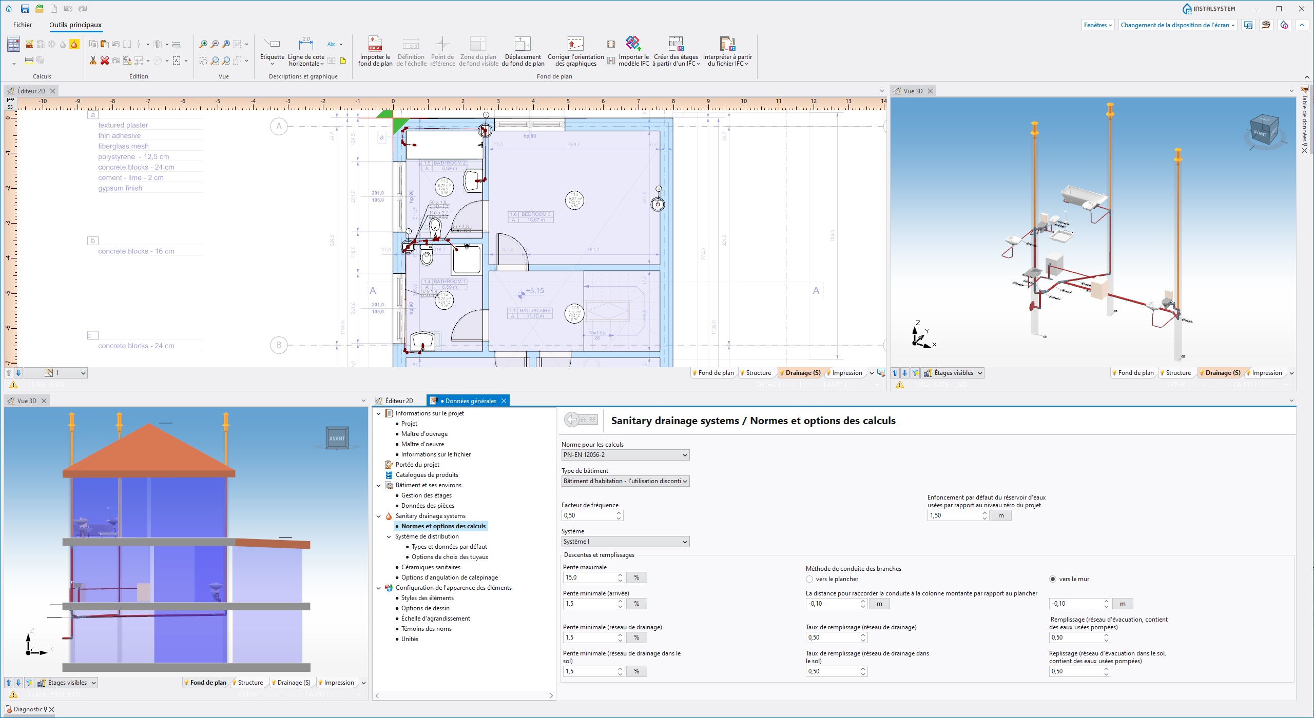Click Créer des étages à partir d'un IFC

676,51
